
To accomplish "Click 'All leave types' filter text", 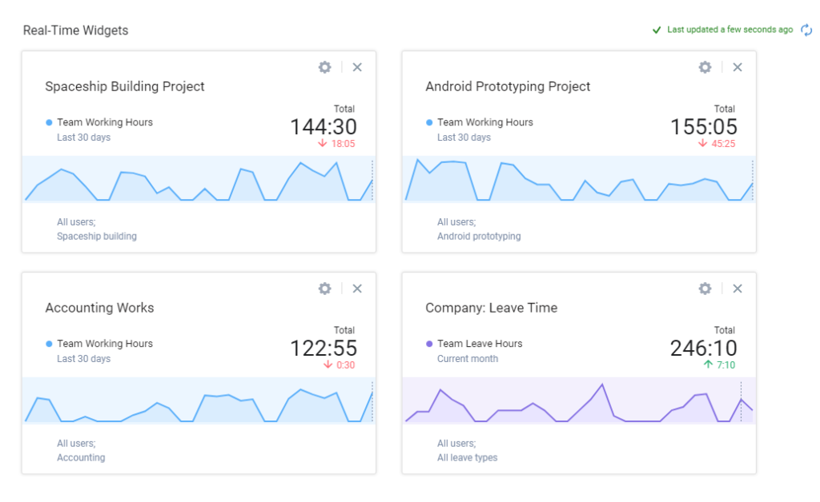I will [468, 458].
